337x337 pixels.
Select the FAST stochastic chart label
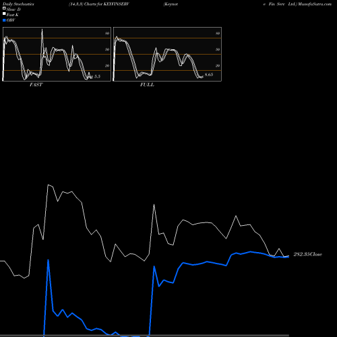pyautogui.click(x=36, y=85)
